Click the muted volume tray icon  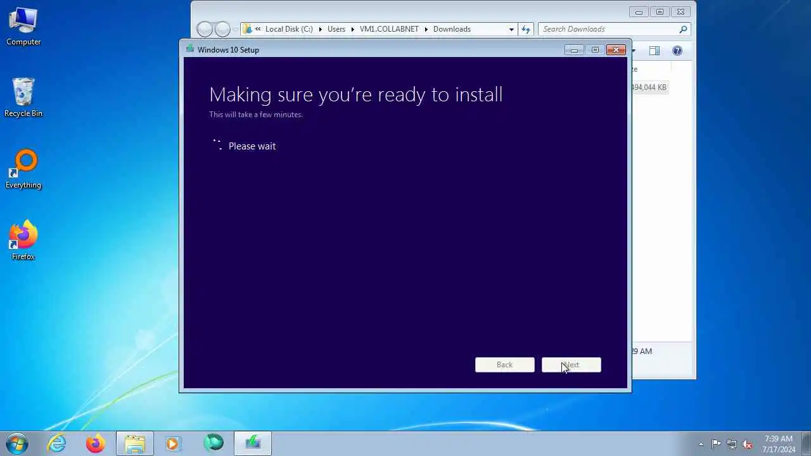(x=748, y=444)
